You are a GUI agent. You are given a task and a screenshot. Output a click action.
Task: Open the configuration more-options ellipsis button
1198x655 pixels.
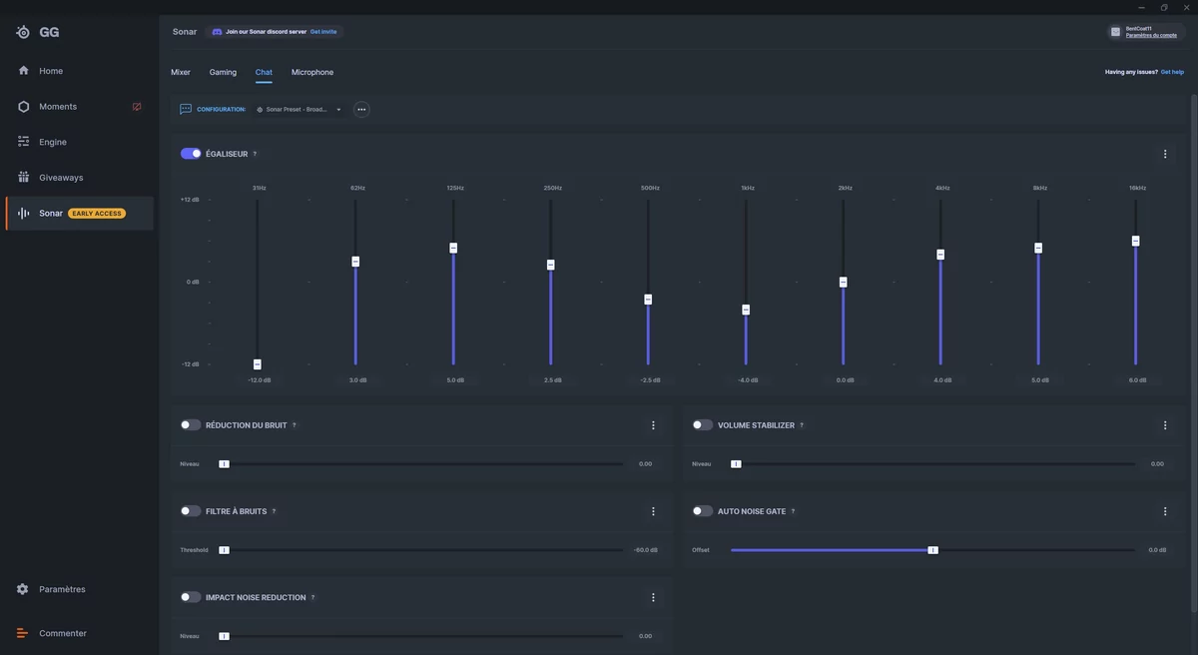(361, 109)
